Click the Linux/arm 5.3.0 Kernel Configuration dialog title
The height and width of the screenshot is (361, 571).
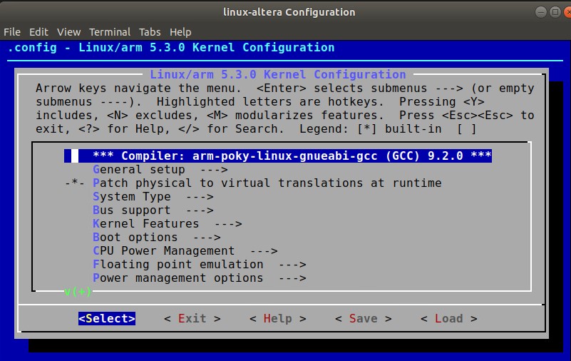(x=278, y=75)
